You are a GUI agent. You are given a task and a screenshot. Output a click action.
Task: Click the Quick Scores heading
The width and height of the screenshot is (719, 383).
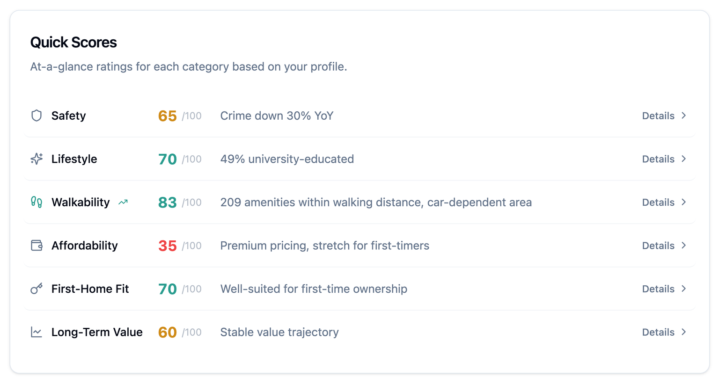pos(73,42)
